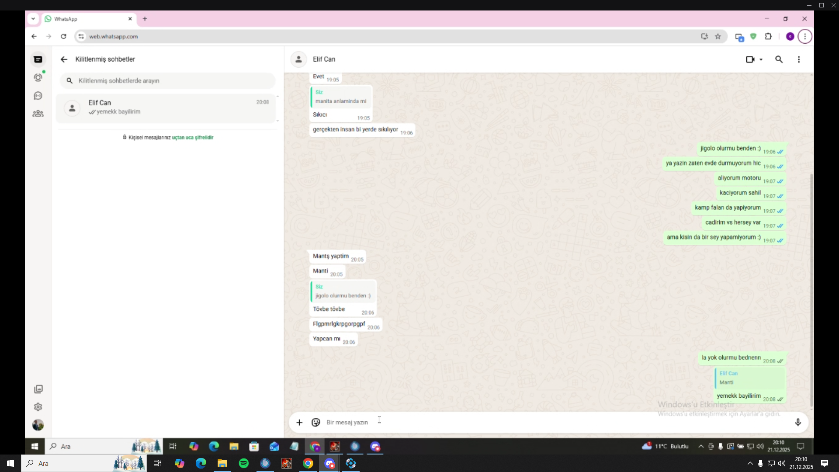Search within the Elif Can chat
Image resolution: width=839 pixels, height=472 pixels.
click(779, 59)
